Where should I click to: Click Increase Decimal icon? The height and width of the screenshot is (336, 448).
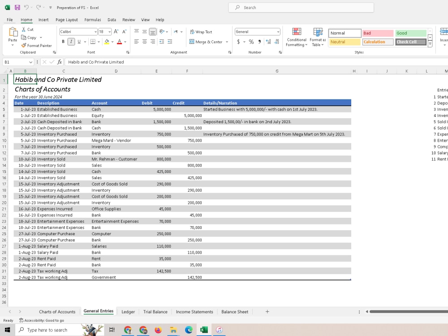pyautogui.click(x=268, y=42)
